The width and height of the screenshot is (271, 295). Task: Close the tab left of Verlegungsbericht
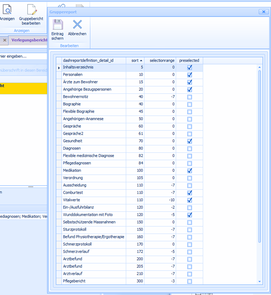click(x=5, y=40)
